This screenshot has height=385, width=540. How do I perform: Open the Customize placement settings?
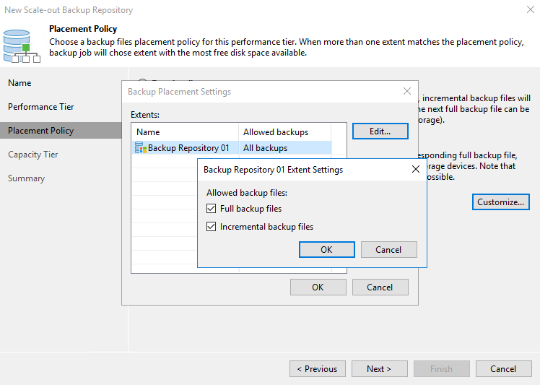point(501,202)
